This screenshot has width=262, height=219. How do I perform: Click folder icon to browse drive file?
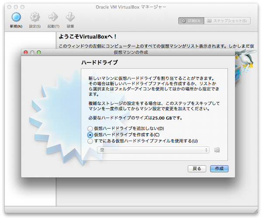click(217, 150)
